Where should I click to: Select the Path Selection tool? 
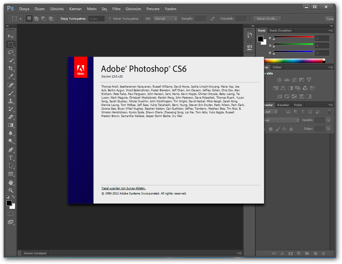coord(11,166)
